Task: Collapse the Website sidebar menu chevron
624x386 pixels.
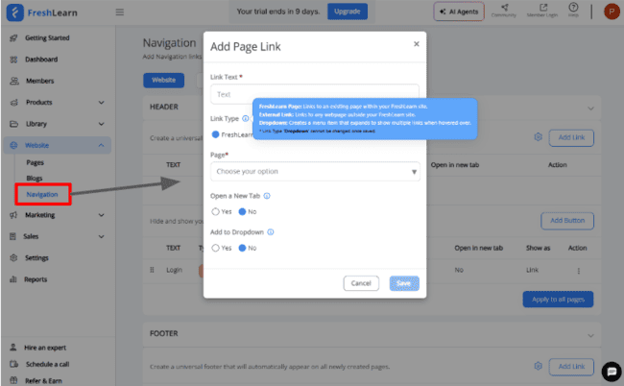Action: 102,146
